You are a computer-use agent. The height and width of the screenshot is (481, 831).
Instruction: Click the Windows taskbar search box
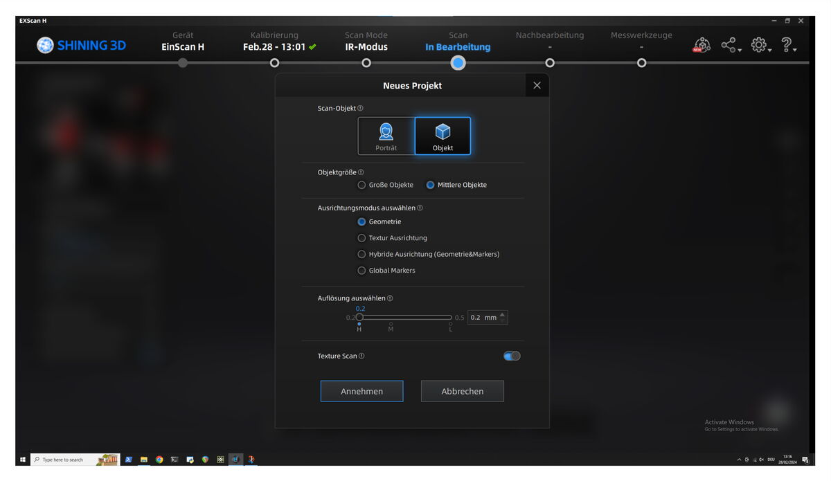coord(75,460)
